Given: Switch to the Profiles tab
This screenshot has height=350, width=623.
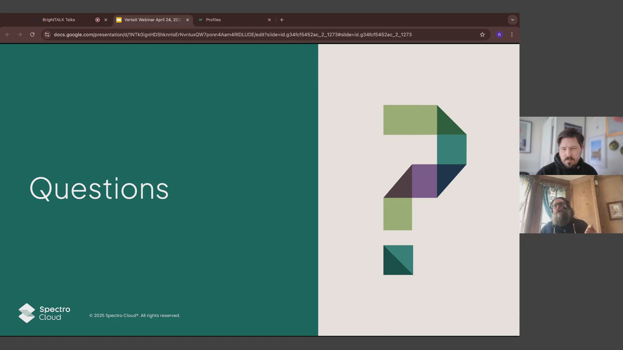Looking at the screenshot, I should tap(213, 20).
